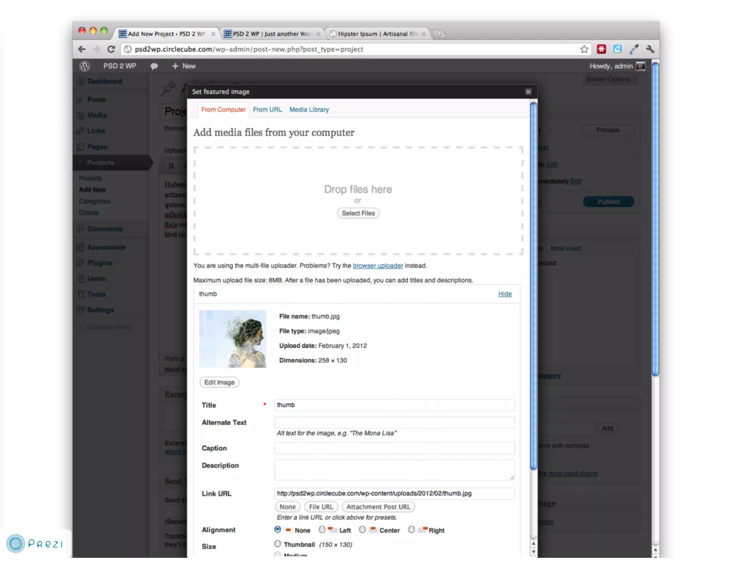This screenshot has height=566, width=732.
Task: Open Settings in the sidebar
Action: pos(100,310)
